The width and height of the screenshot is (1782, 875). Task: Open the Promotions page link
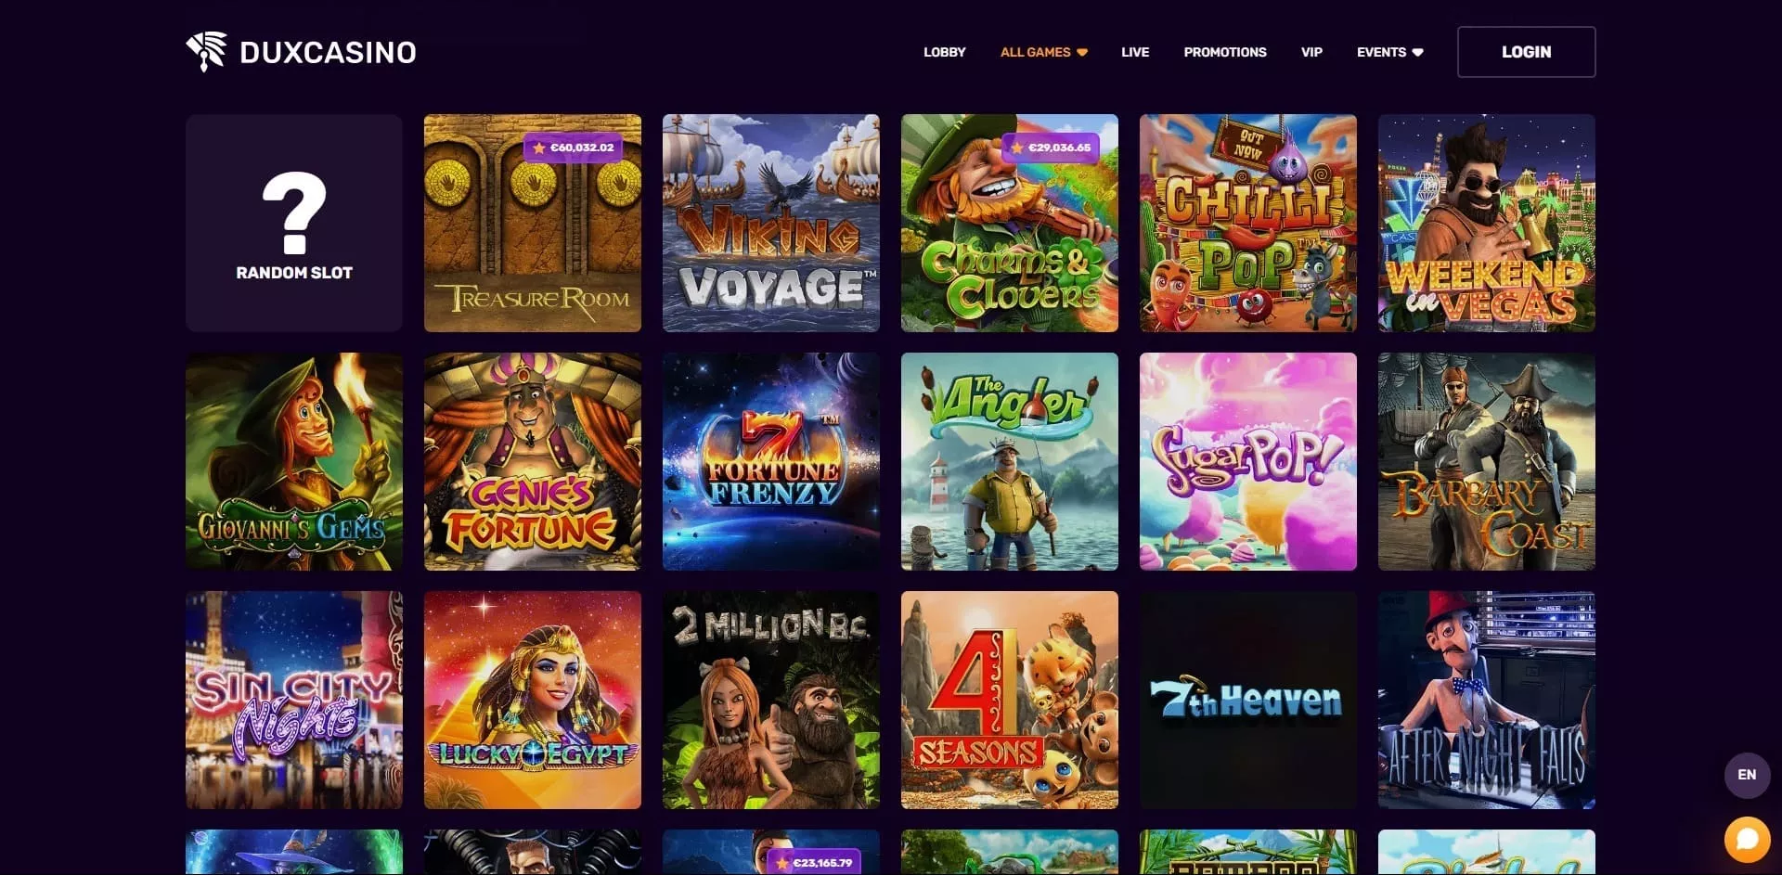click(1225, 52)
